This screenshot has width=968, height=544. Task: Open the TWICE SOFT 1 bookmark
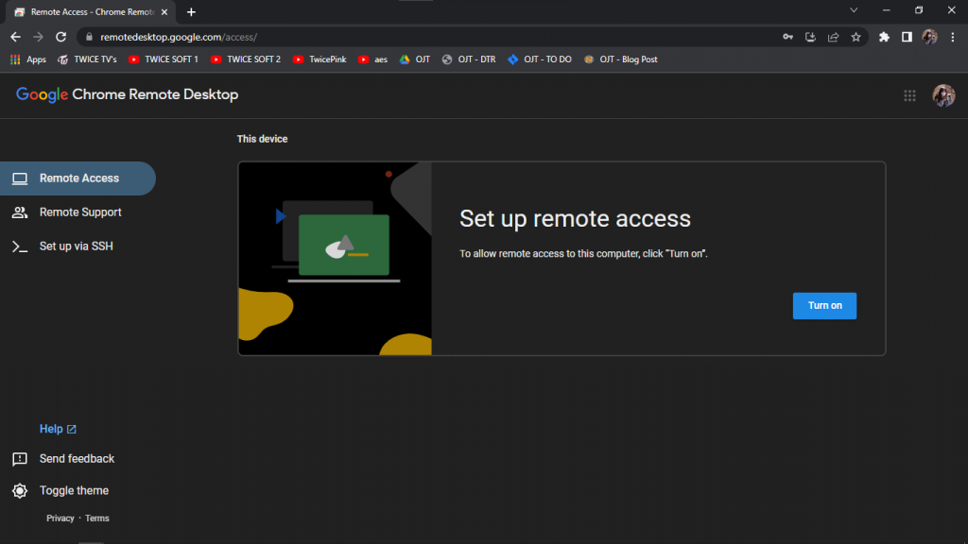[164, 59]
